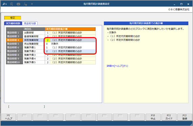
Task: Click the zoom-in magnifier icon in title bar
Action: (x=5, y=4)
